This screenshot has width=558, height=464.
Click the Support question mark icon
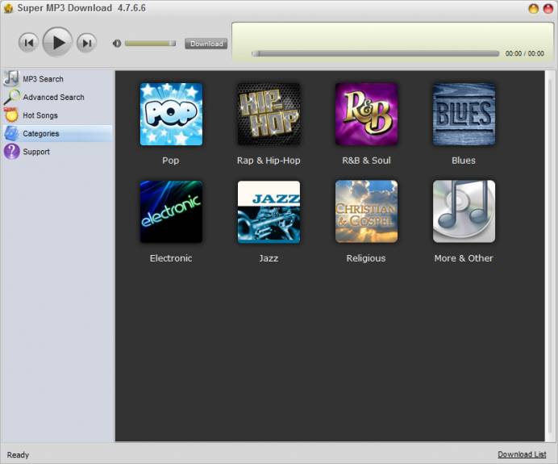pyautogui.click(x=12, y=152)
